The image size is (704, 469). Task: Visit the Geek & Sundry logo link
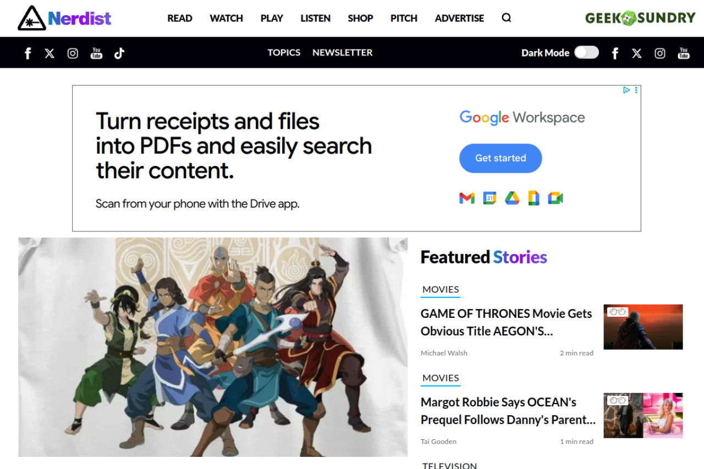click(x=640, y=18)
